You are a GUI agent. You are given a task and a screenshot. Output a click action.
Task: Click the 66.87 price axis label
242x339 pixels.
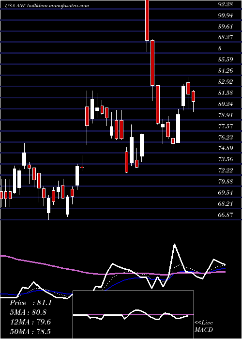(226, 215)
